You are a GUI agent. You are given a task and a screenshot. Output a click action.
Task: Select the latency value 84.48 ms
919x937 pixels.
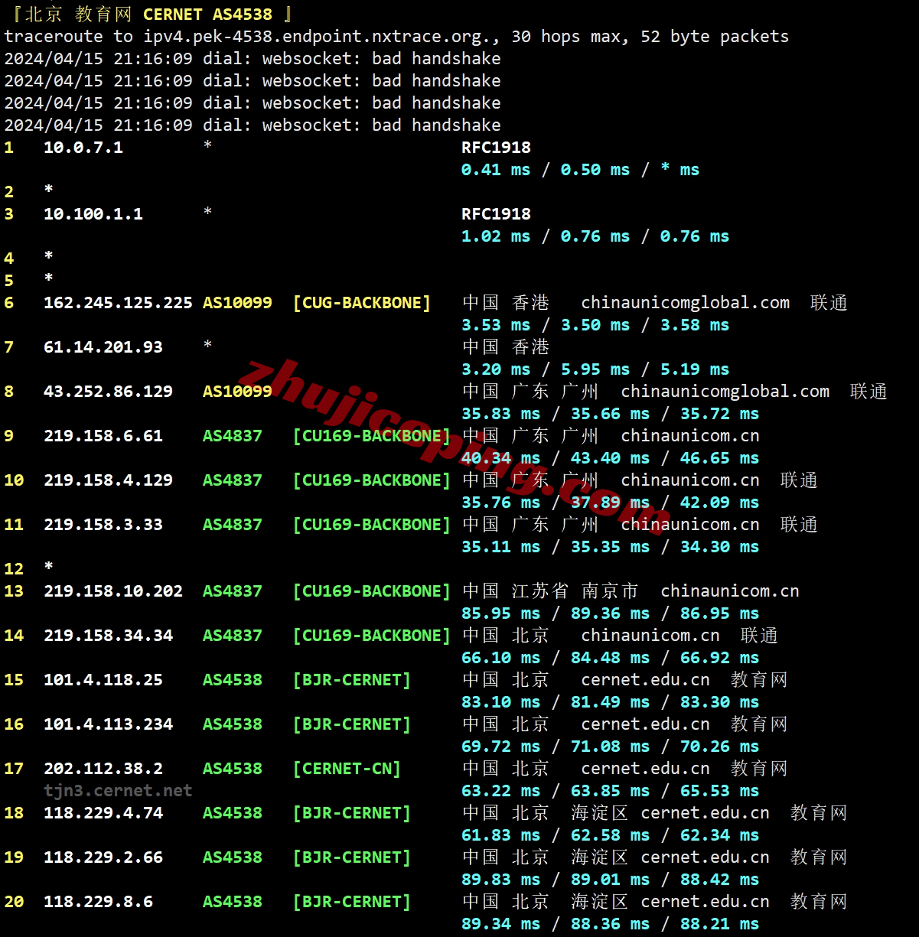coord(611,658)
